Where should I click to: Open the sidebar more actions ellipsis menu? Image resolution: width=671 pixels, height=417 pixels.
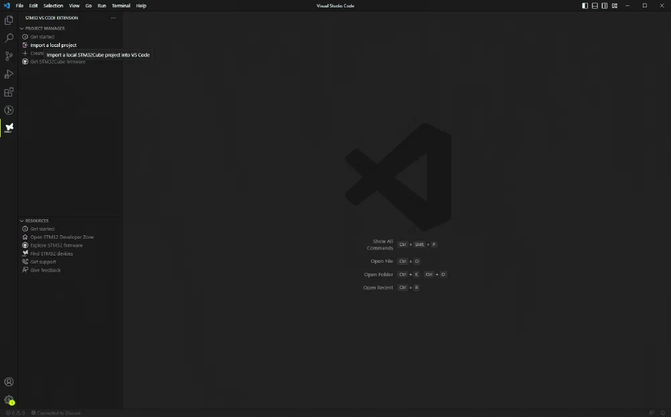[x=113, y=18]
